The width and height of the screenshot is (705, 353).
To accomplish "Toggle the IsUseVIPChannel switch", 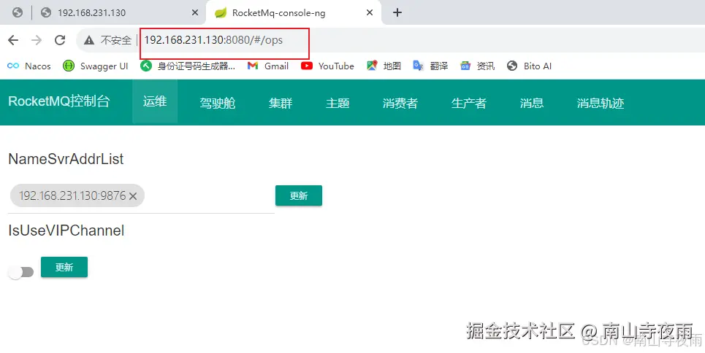I will [x=20, y=272].
